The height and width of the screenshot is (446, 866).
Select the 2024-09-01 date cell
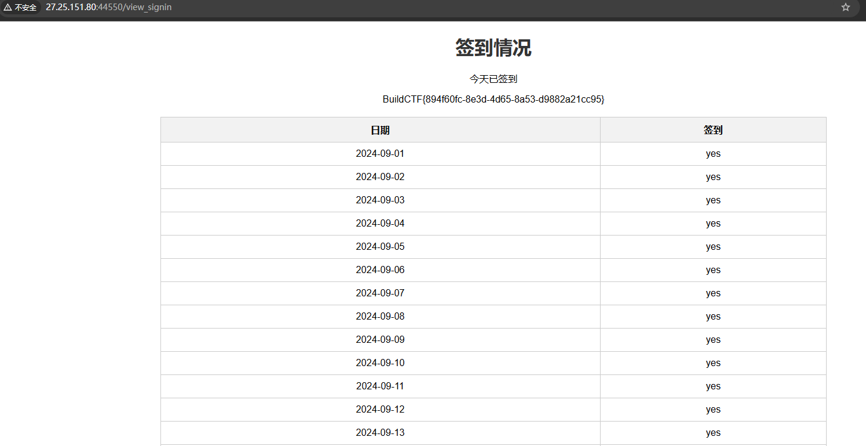pyautogui.click(x=380, y=154)
